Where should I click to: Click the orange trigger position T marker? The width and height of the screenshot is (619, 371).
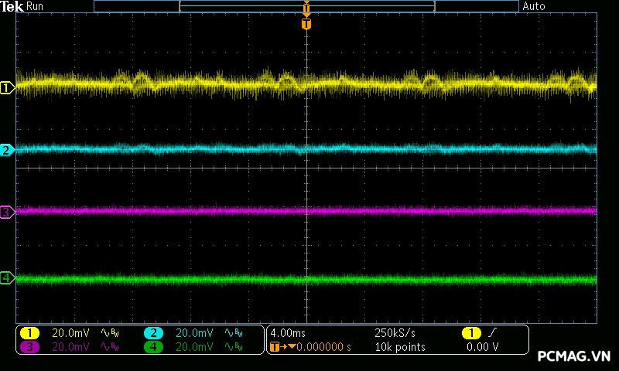pyautogui.click(x=306, y=24)
